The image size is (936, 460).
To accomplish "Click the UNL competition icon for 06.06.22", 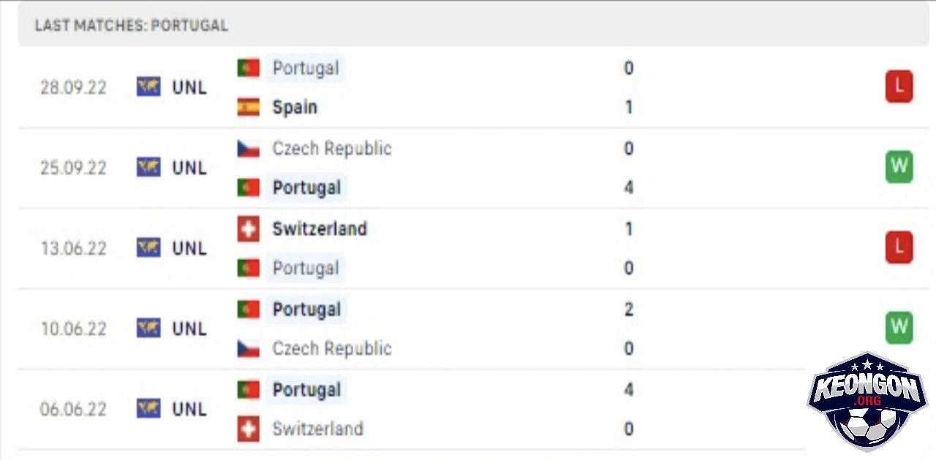I will point(148,409).
